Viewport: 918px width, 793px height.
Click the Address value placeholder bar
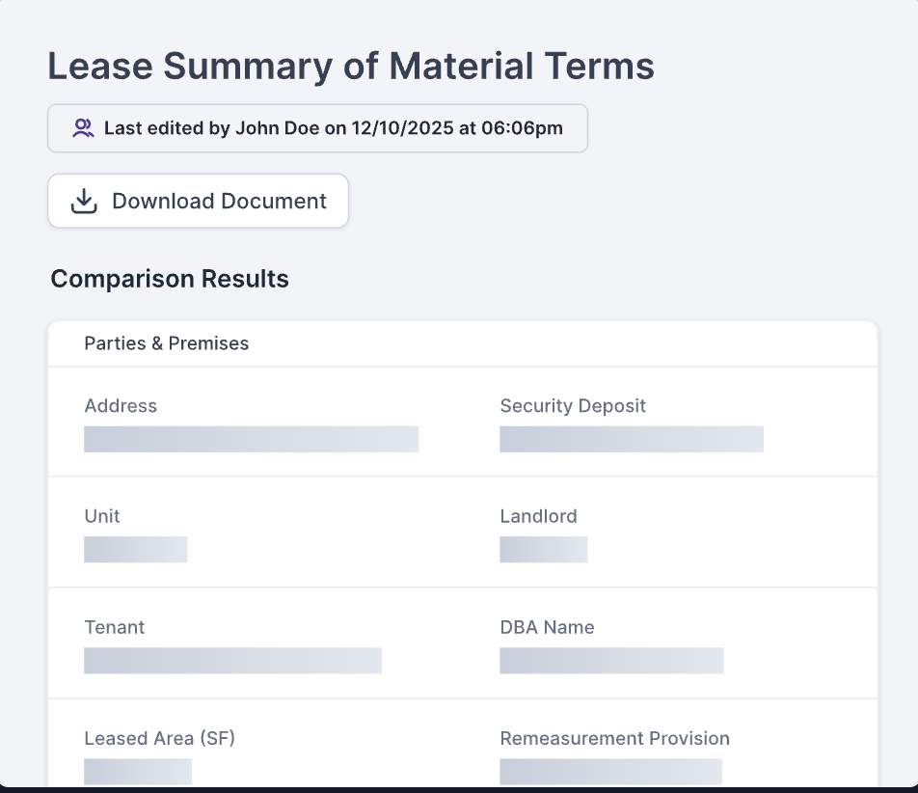251,439
